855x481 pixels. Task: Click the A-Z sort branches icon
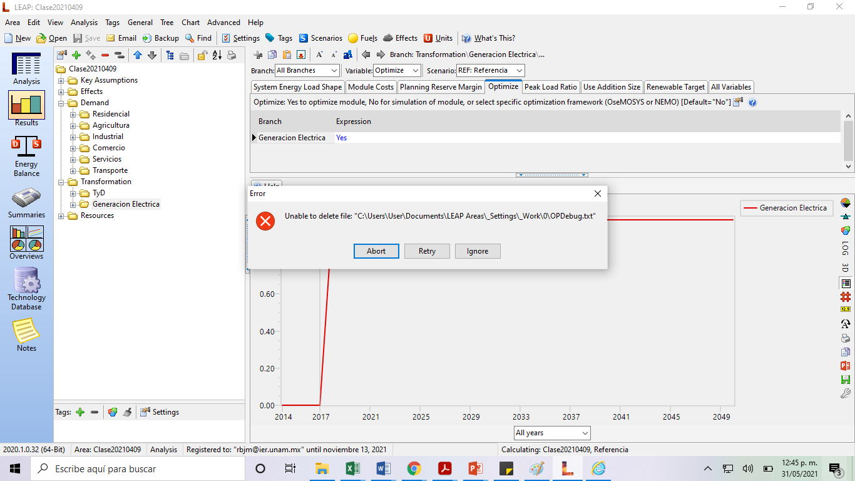point(217,55)
